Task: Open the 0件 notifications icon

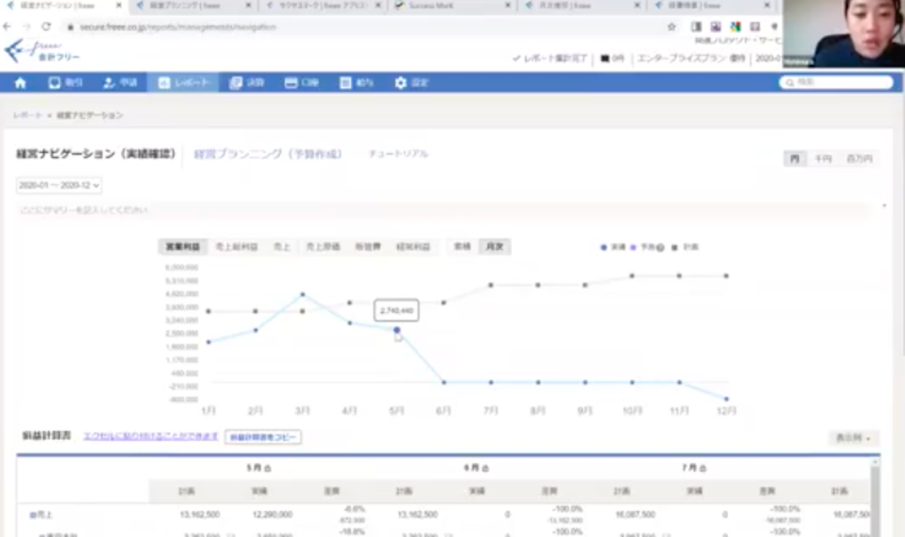Action: [x=612, y=58]
